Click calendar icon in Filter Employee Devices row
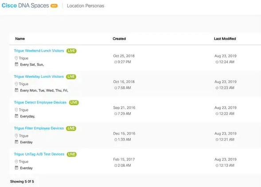 coord(16,142)
